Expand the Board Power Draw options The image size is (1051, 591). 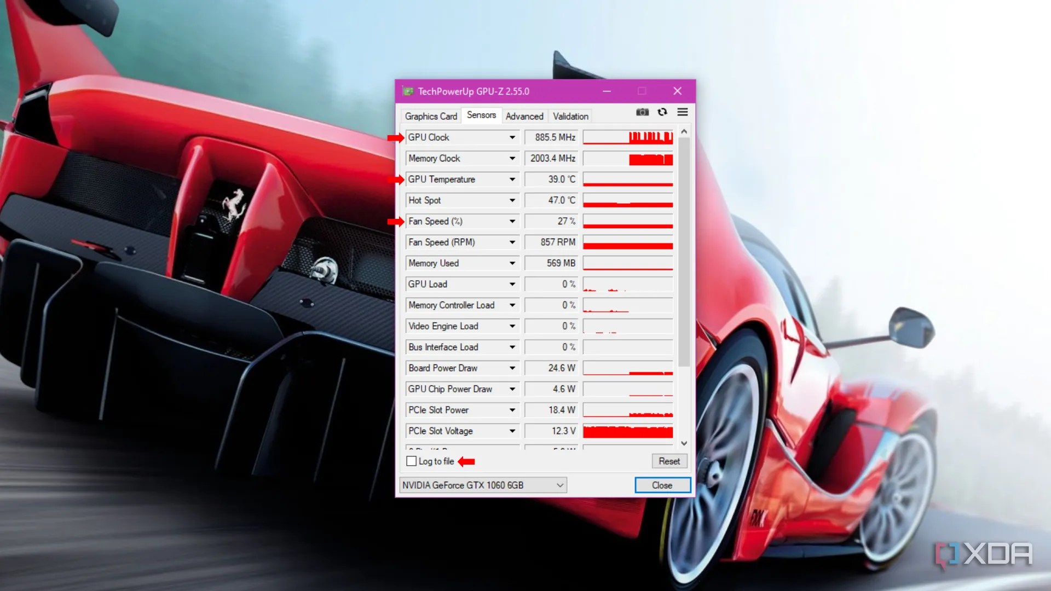[x=511, y=368]
